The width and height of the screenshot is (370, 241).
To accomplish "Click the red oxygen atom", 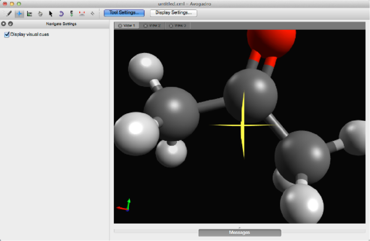I will (271, 41).
